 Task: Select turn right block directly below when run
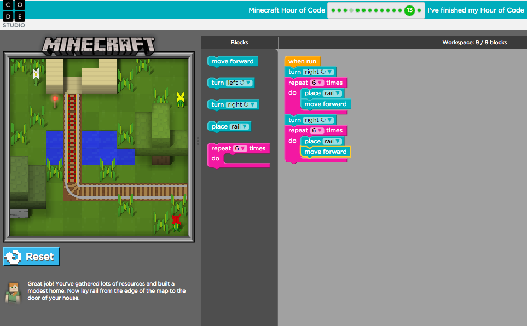310,72
